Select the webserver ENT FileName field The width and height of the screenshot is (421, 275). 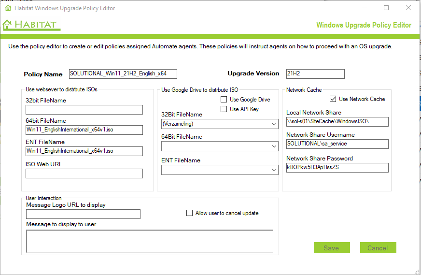pos(84,151)
